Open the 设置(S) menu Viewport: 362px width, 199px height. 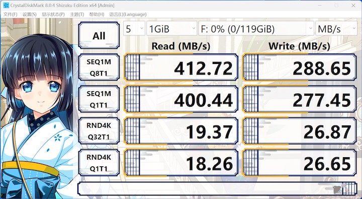point(30,14)
